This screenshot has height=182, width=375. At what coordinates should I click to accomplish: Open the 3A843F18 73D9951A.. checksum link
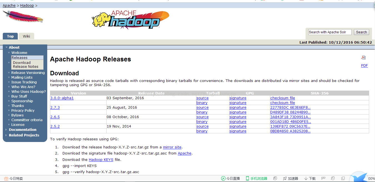pos(291,117)
